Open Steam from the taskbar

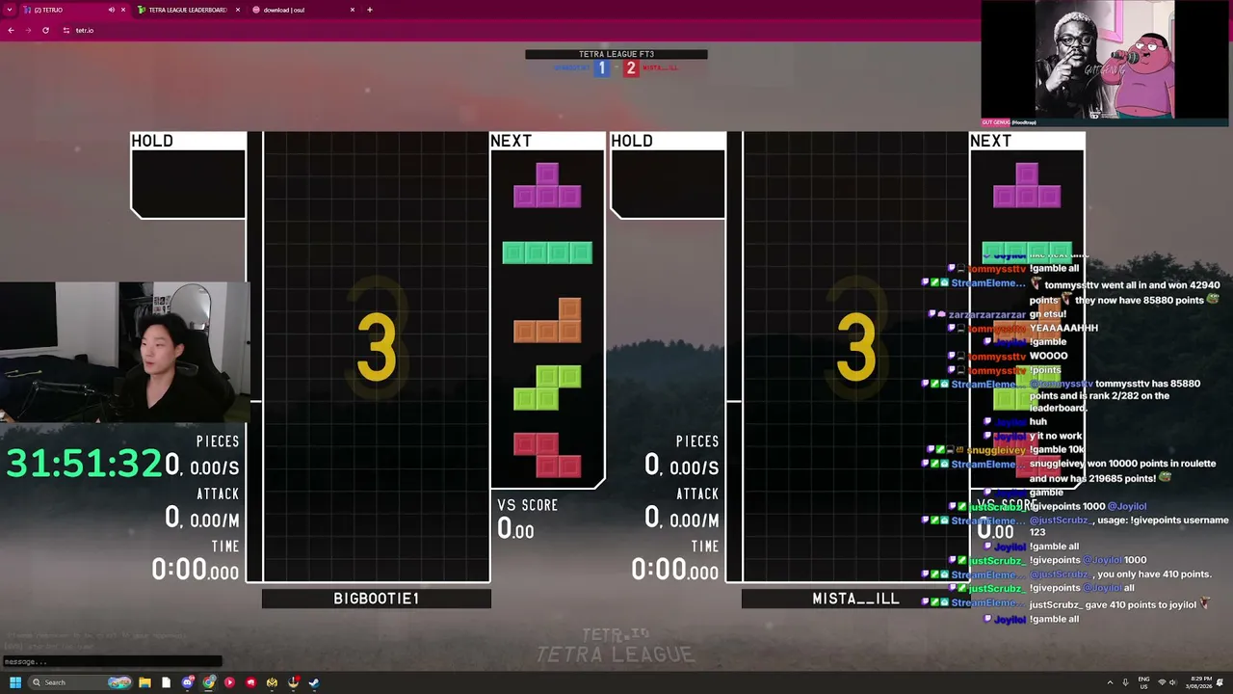(x=314, y=682)
